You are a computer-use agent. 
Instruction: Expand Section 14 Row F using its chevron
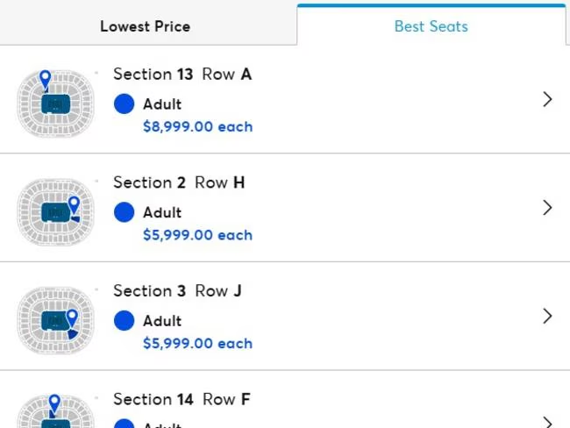(547, 420)
